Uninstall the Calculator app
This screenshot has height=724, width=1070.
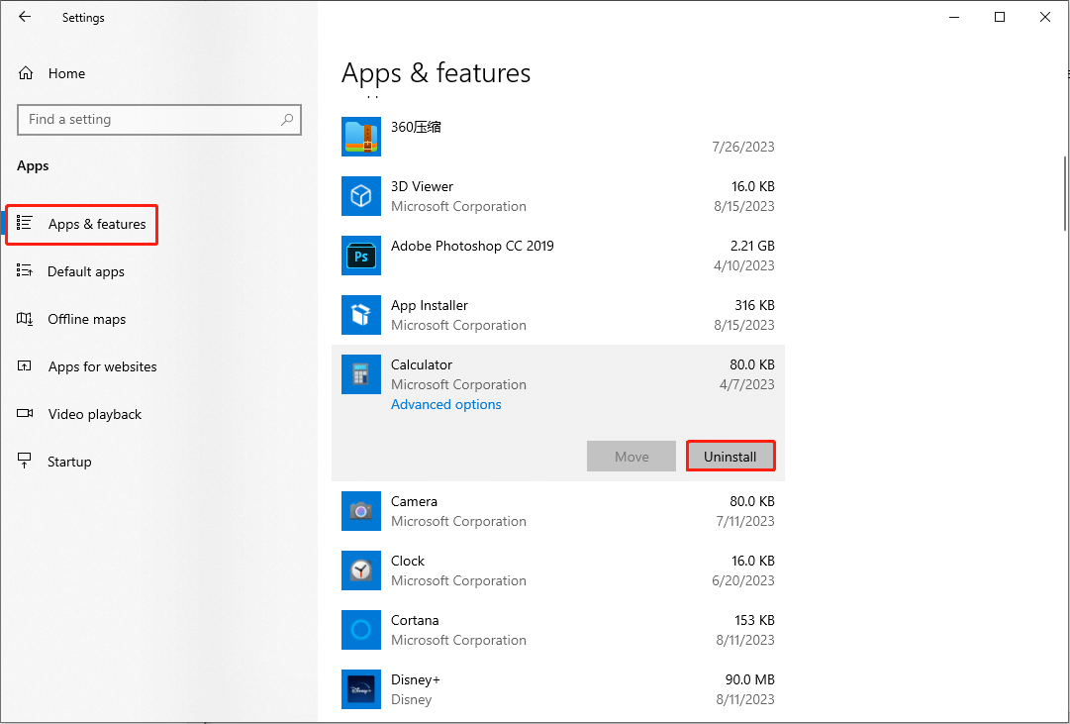(730, 457)
